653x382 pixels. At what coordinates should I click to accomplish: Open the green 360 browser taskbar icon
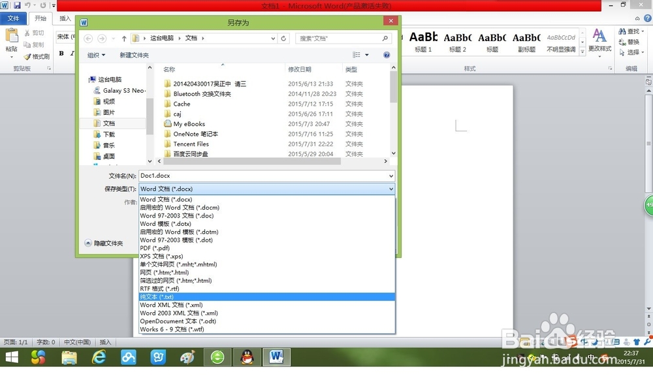pyautogui.click(x=217, y=357)
